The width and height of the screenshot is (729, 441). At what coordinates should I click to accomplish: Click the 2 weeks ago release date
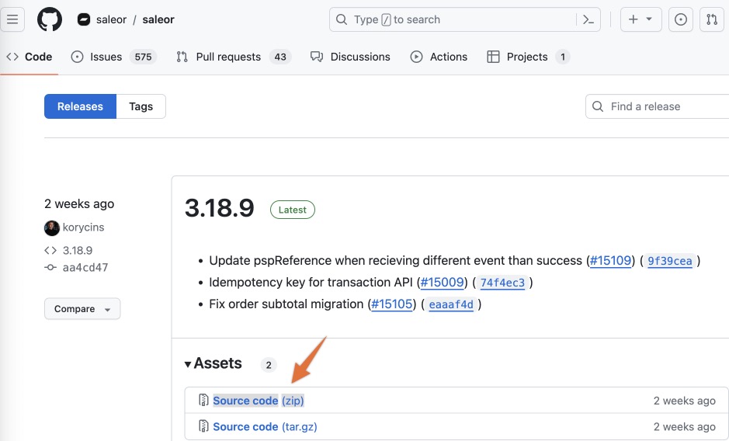[x=79, y=203]
